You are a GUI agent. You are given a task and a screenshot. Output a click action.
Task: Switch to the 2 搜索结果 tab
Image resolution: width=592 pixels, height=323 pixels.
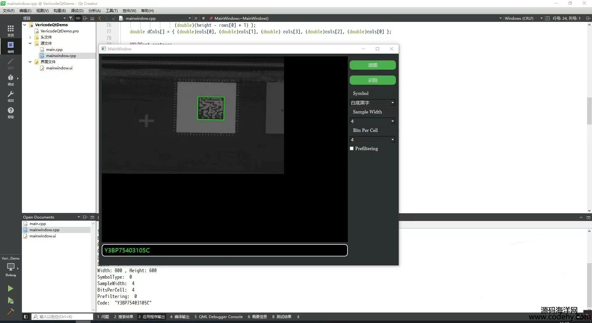(124, 317)
